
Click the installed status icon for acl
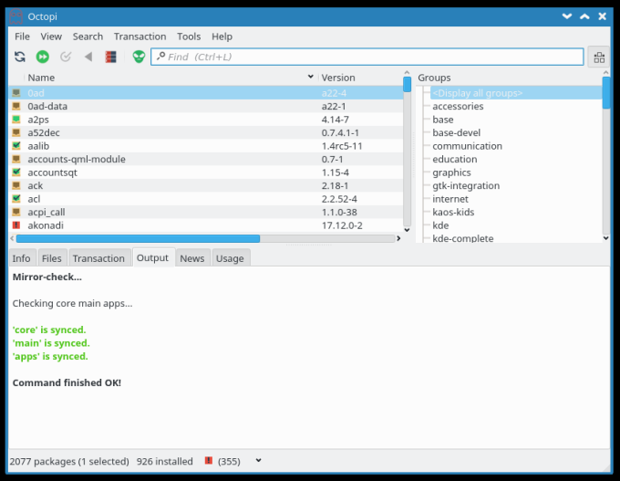[16, 199]
